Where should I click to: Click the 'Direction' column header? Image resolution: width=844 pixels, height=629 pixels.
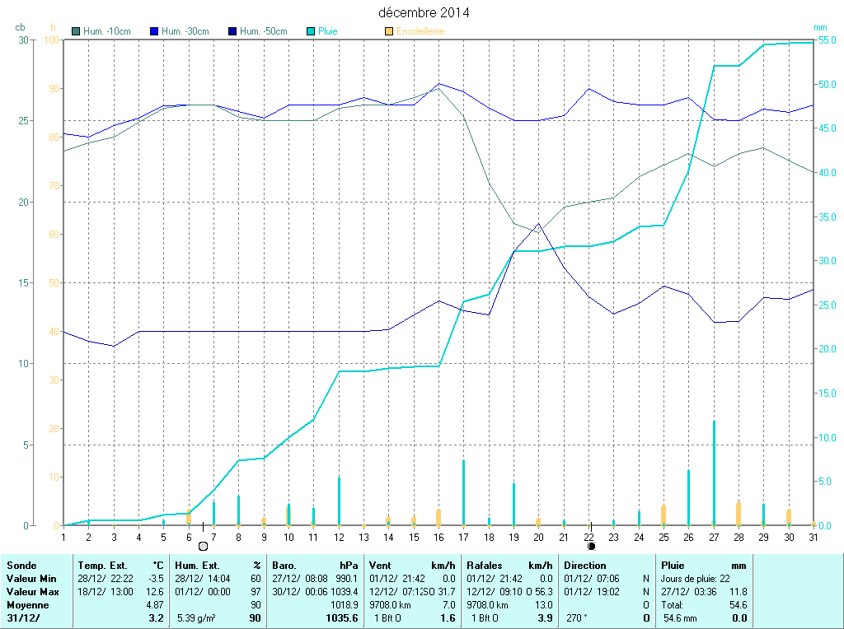584,566
